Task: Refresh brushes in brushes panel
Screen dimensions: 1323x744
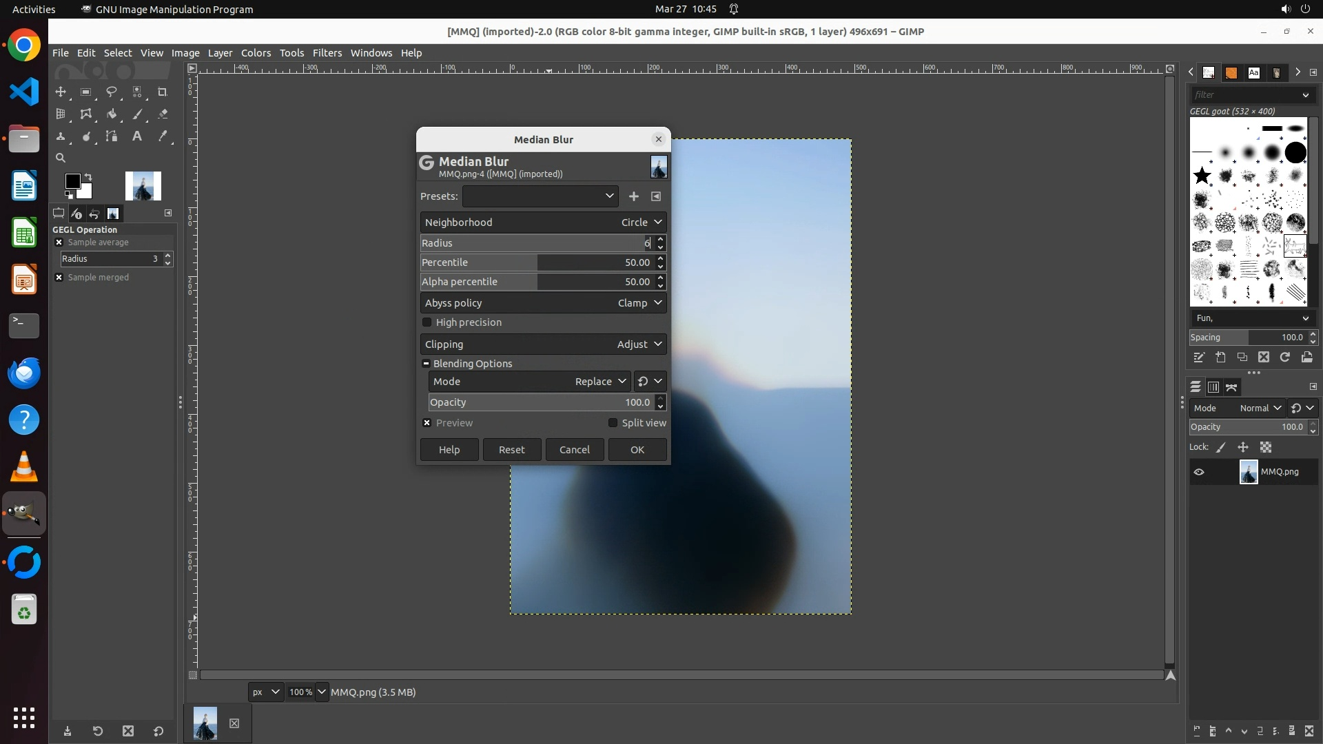Action: (1285, 357)
